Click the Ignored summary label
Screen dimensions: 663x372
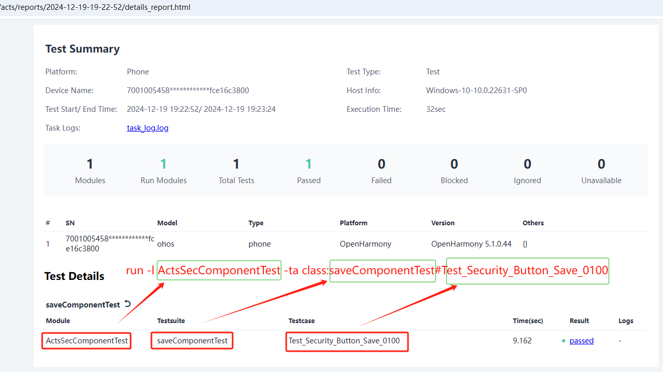pyautogui.click(x=527, y=181)
